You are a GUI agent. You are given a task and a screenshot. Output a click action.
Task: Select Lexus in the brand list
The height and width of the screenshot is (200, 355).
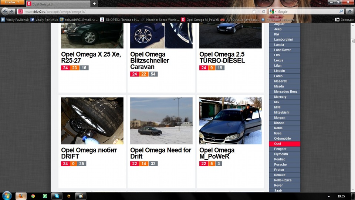tap(285, 60)
